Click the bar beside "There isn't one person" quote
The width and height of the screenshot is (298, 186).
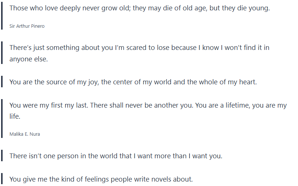[2, 156]
